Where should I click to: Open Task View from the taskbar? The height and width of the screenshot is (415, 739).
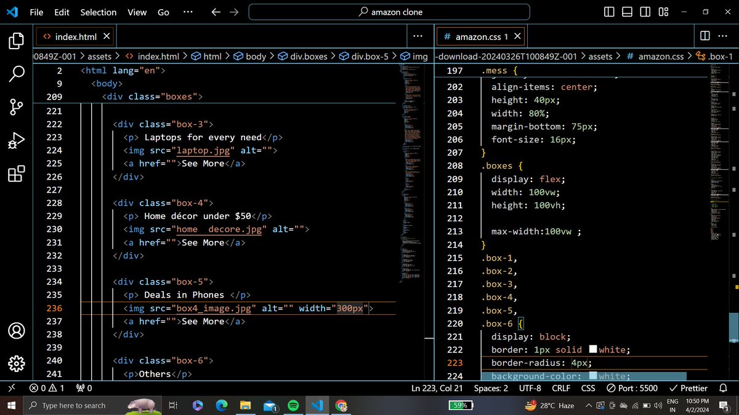click(174, 405)
